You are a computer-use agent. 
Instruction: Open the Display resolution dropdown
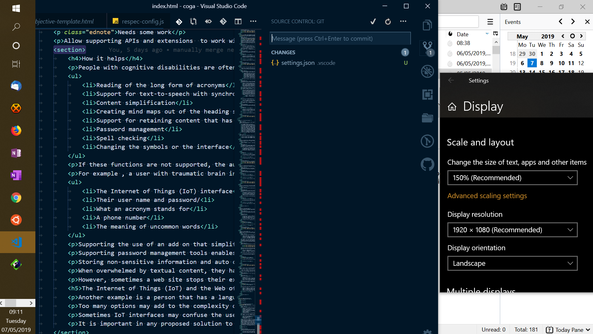click(x=512, y=229)
